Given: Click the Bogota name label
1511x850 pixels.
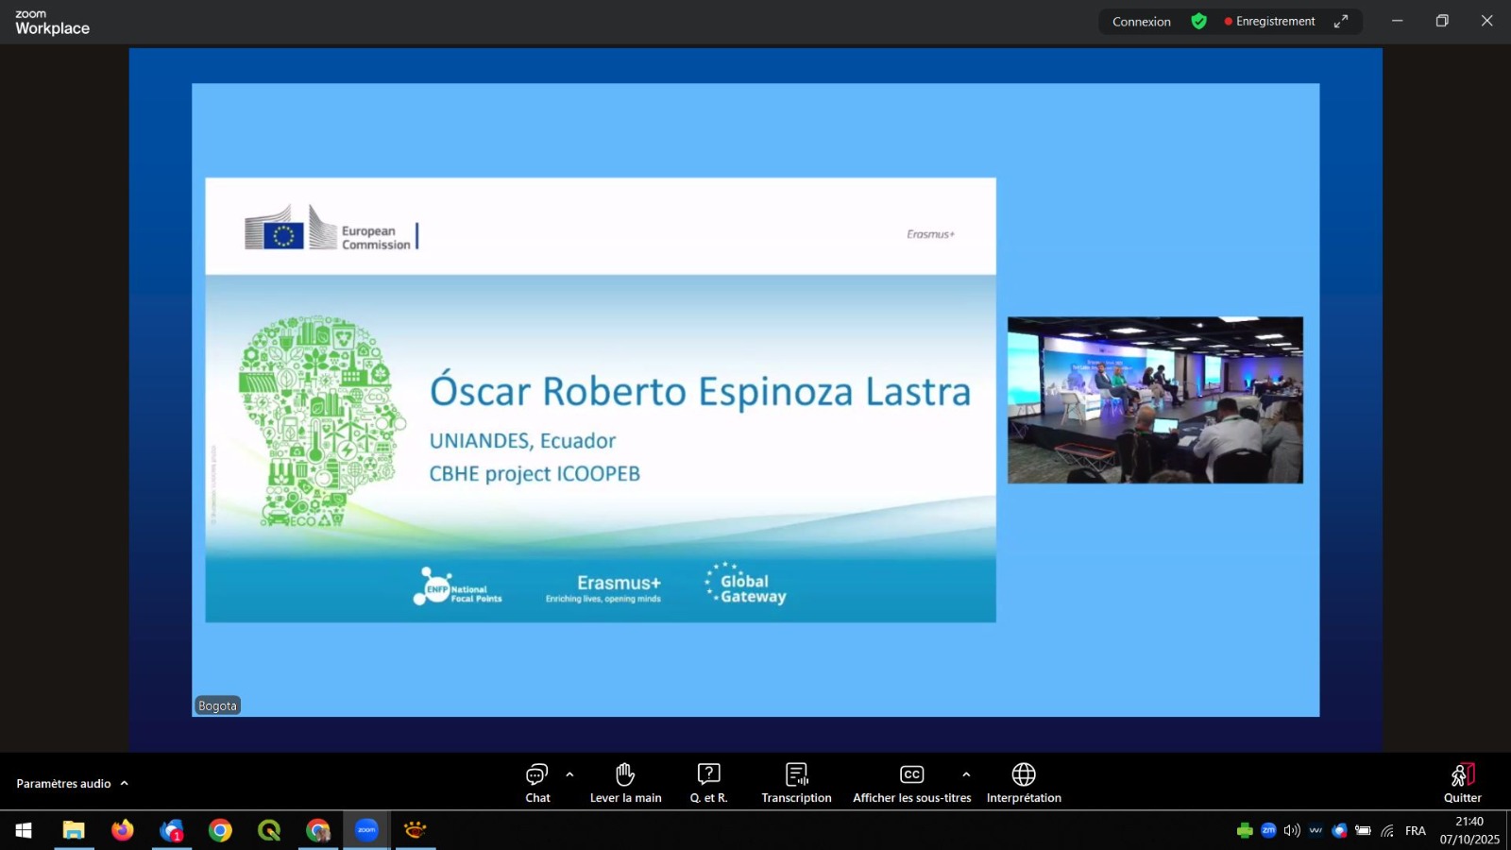Looking at the screenshot, I should point(217,705).
